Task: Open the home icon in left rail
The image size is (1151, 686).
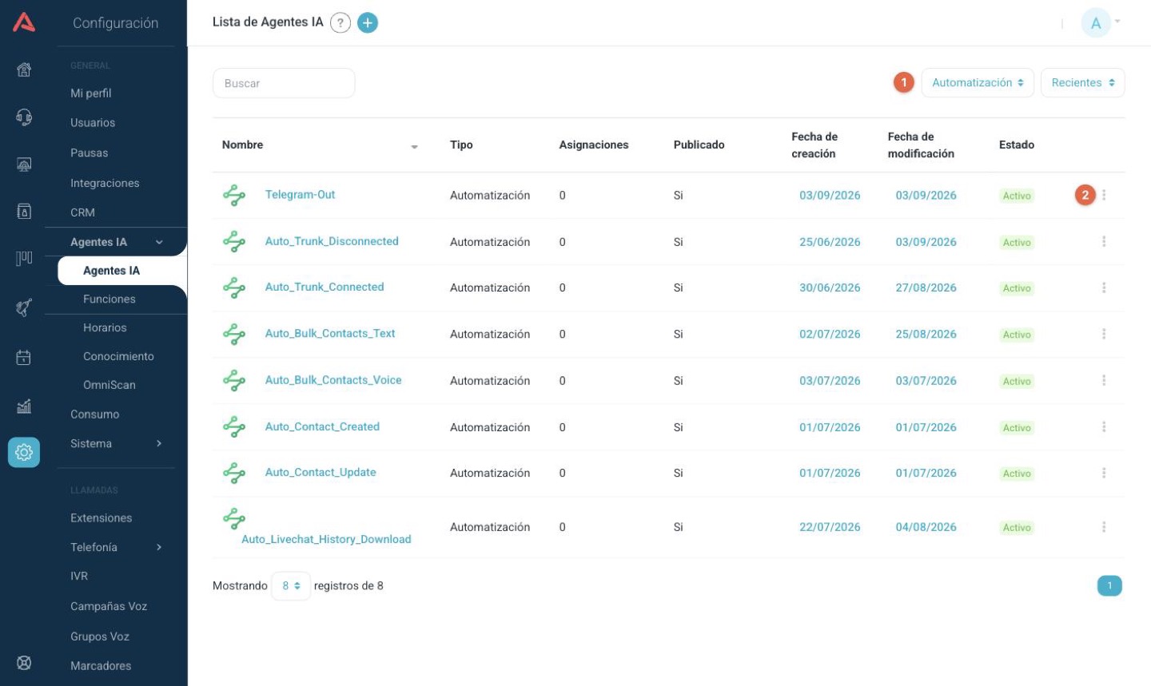Action: (24, 69)
